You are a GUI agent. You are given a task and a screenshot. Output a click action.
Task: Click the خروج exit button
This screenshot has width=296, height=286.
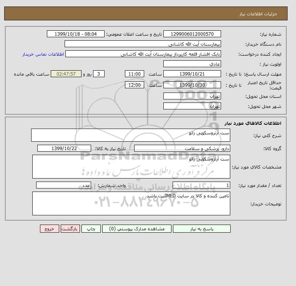click(50, 229)
